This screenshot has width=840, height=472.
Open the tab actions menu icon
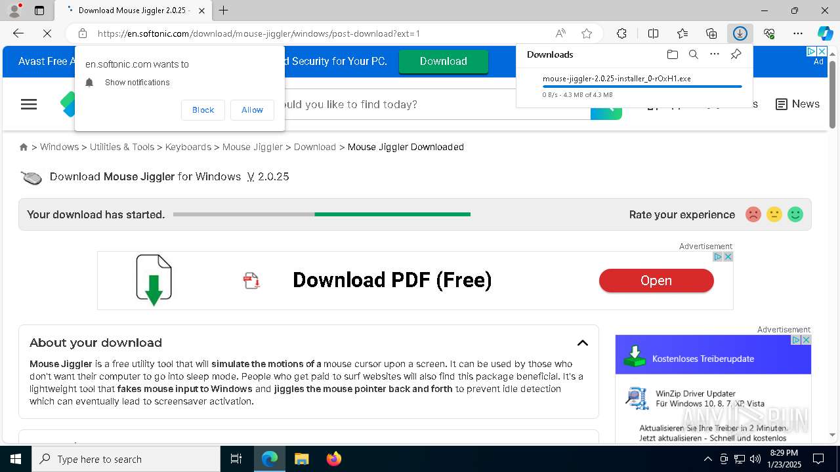(39, 10)
